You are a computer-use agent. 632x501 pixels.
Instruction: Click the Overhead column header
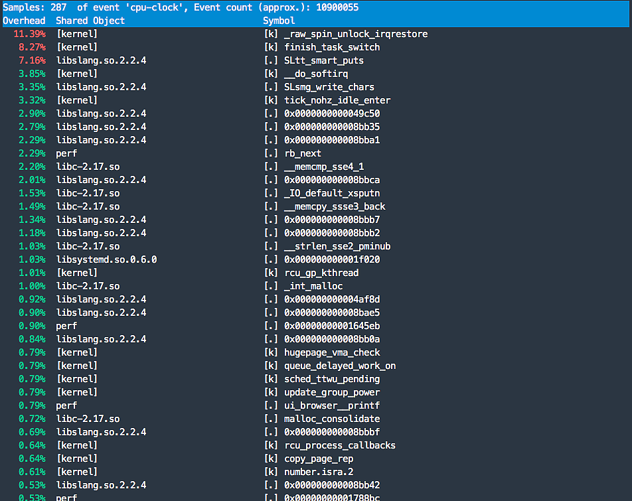coord(24,21)
